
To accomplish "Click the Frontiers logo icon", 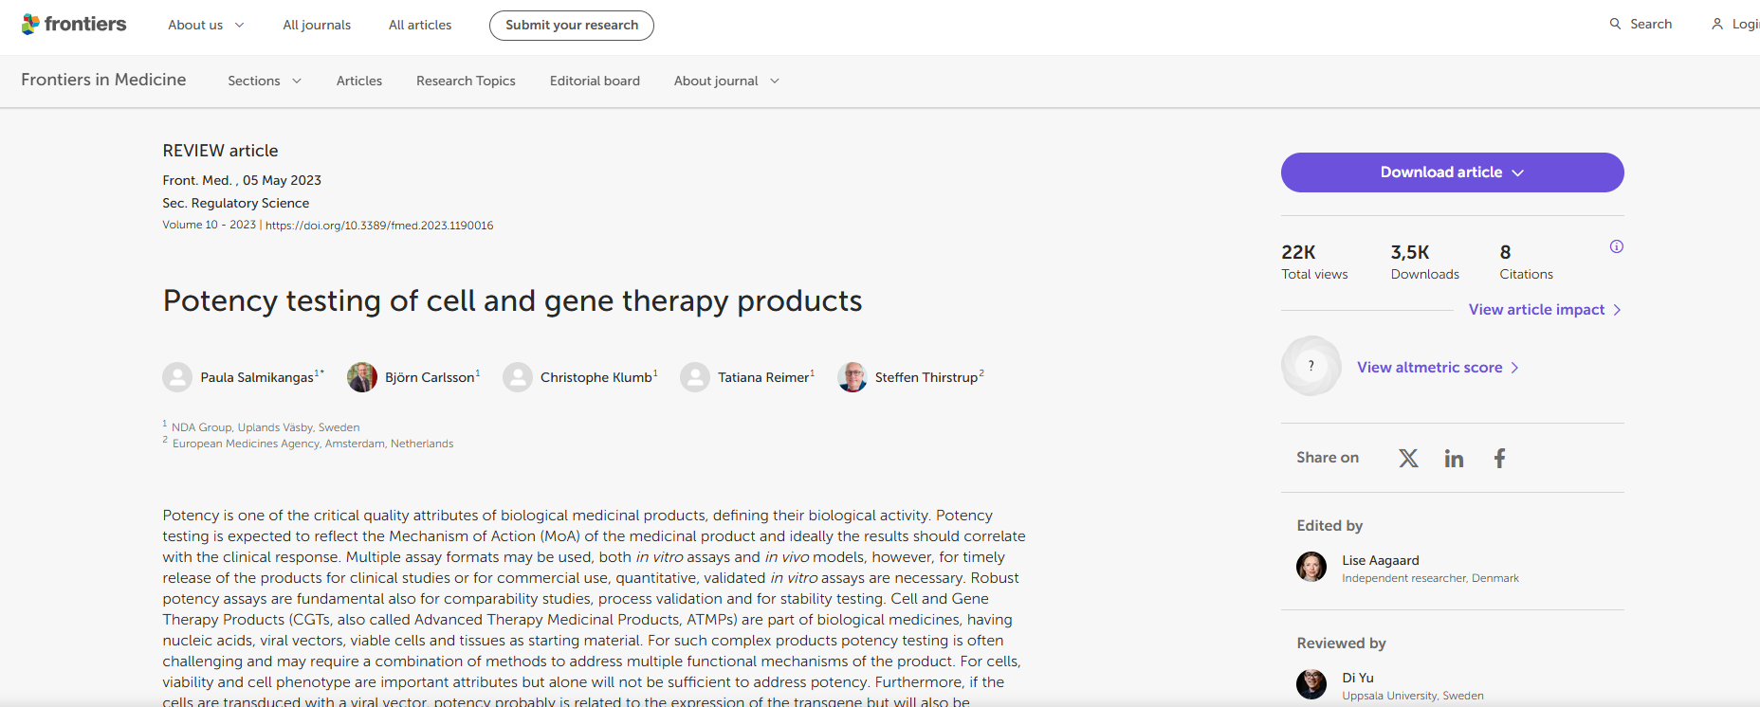I will click(30, 24).
